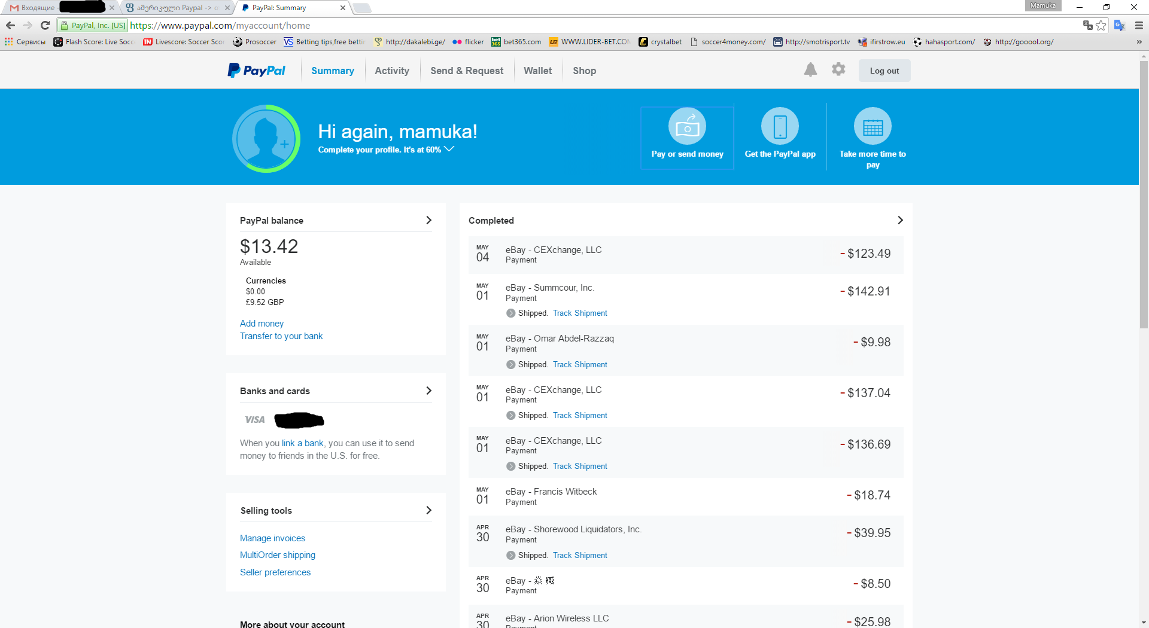The width and height of the screenshot is (1149, 628).
Task: Open the eBay - Francis Witbeck transaction
Action: click(686, 496)
